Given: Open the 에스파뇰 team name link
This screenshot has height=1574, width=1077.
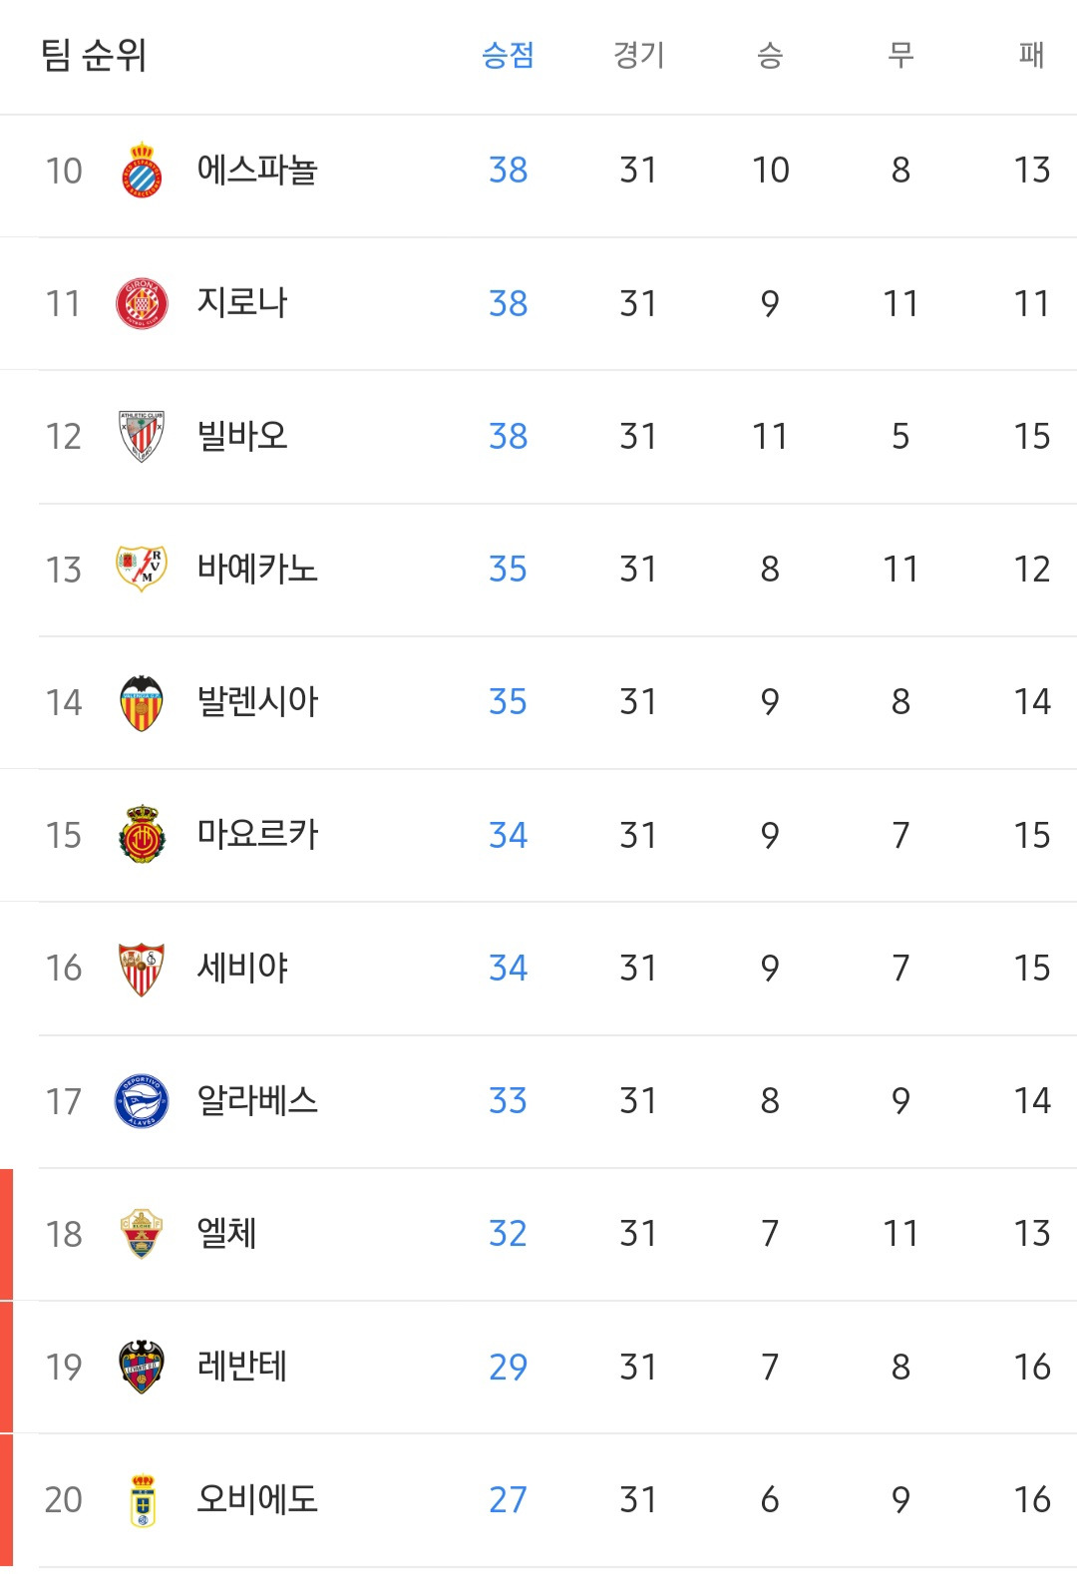Looking at the screenshot, I should (257, 171).
